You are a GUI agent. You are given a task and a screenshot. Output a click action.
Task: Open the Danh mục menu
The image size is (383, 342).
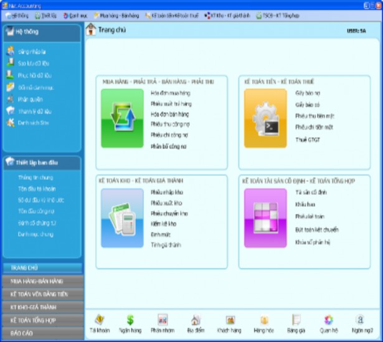click(x=76, y=14)
